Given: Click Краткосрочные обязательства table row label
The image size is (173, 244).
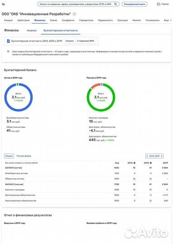Looking at the screenshot, I should (x=20, y=201).
